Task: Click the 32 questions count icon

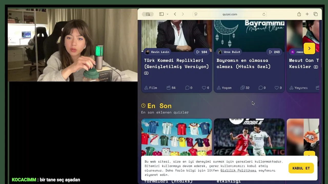Action: (x=245, y=88)
